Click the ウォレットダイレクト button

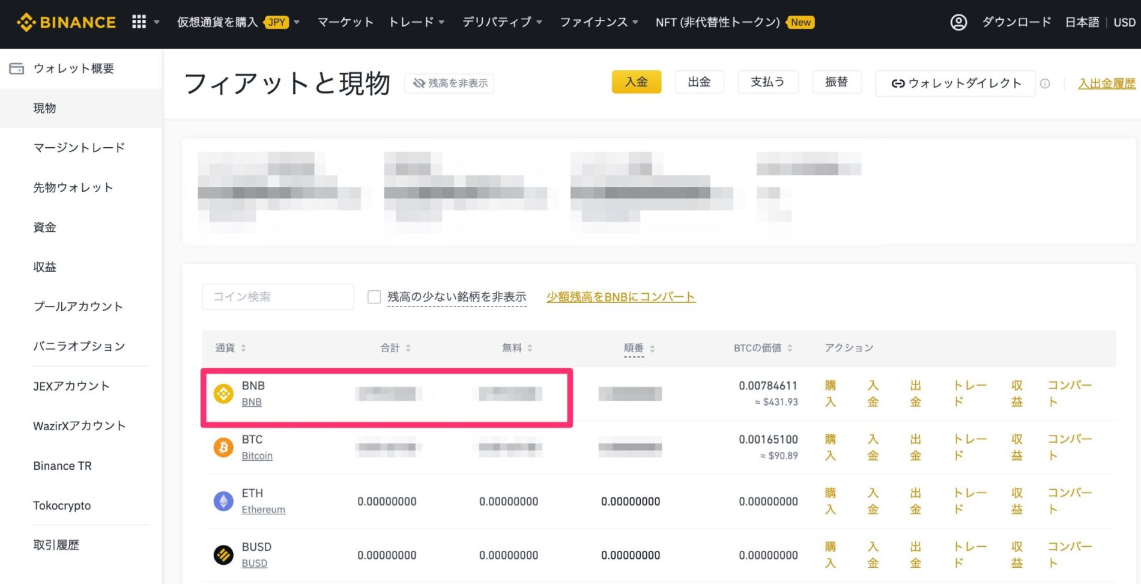click(955, 84)
